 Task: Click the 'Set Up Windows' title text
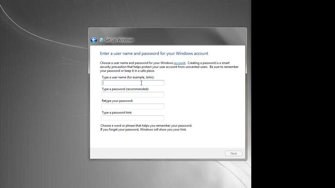click(119, 40)
